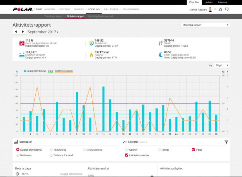Select Distance fra skridt radio button
Image resolution: width=242 pixels, height=177 pixels.
point(51,155)
